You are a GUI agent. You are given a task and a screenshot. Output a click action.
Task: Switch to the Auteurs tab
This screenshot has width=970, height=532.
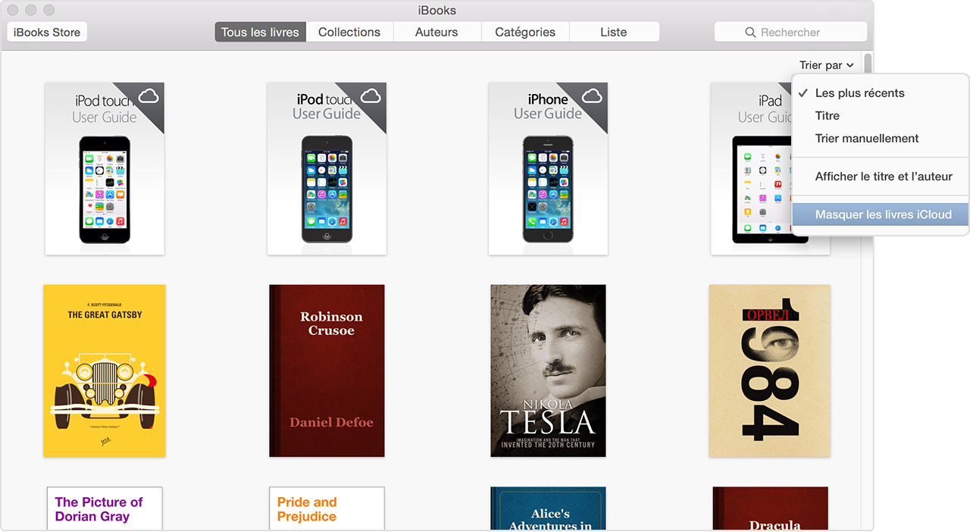point(436,33)
